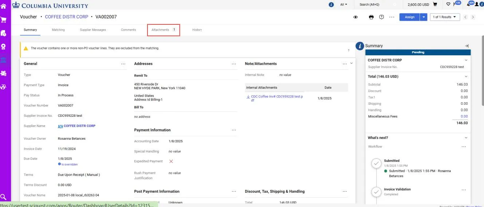Screen dimensions: 484x207
Task: Open the Note/Attachments three-dot menu
Action: [x=345, y=64]
